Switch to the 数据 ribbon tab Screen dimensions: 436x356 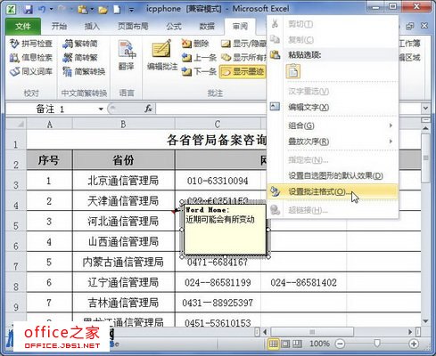pos(207,26)
